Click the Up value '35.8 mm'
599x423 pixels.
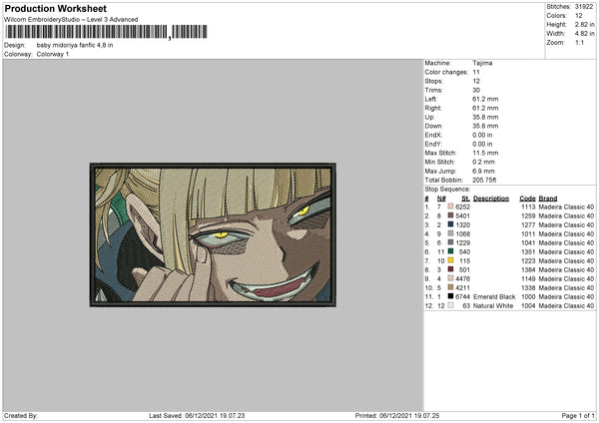(485, 117)
